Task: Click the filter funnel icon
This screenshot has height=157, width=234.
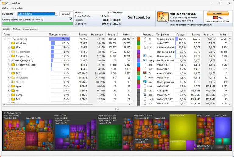Action: (71, 19)
